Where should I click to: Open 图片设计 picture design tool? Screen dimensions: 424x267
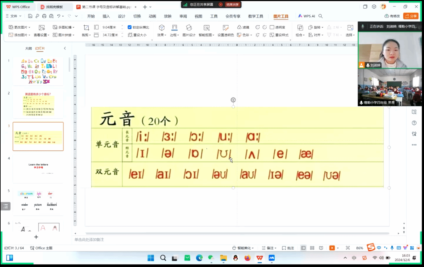189,30
